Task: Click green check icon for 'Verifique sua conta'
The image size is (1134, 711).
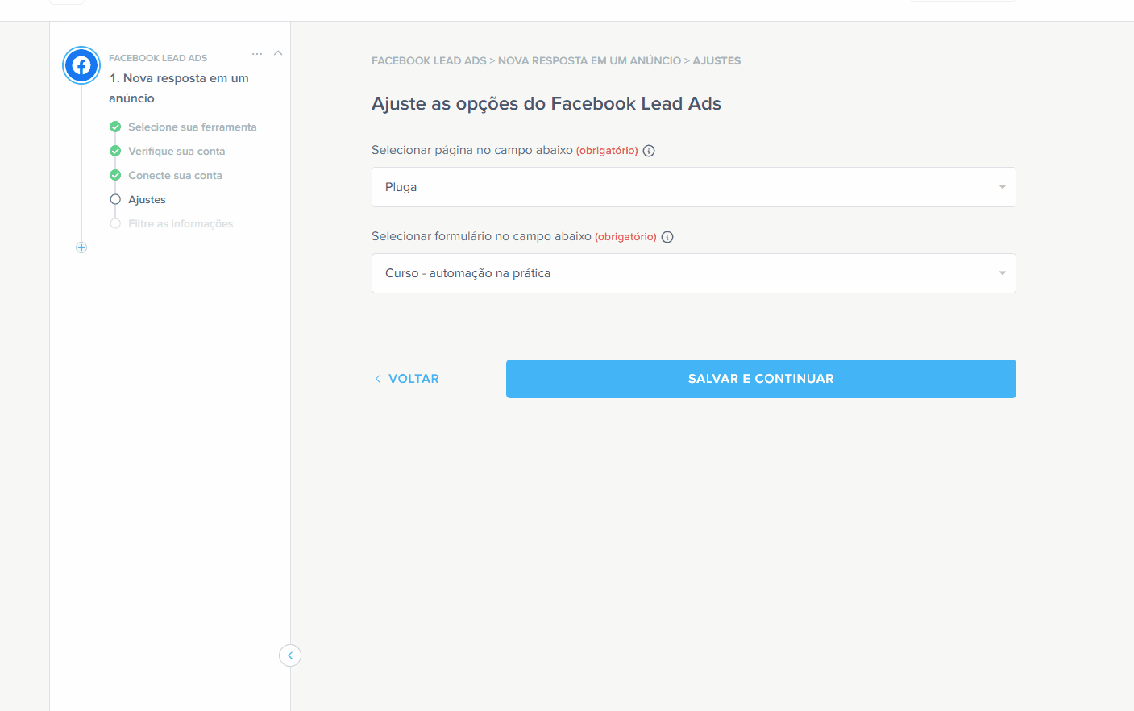Action: point(115,151)
